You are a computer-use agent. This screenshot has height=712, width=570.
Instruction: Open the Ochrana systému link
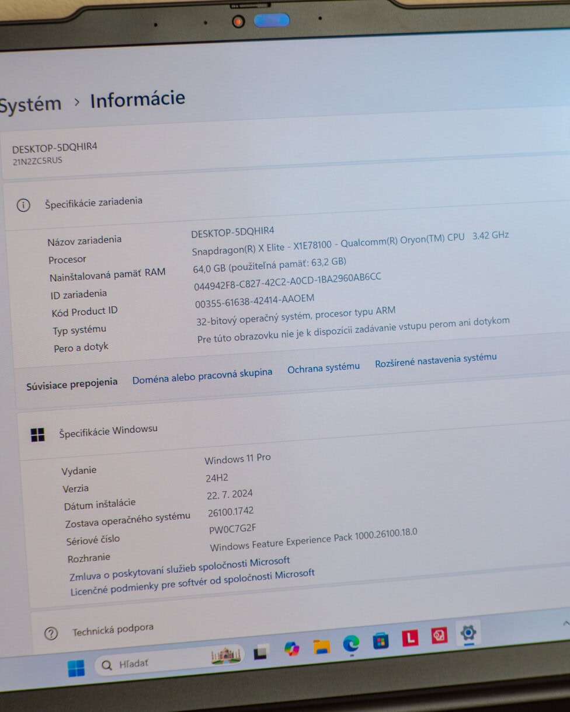[x=324, y=368]
